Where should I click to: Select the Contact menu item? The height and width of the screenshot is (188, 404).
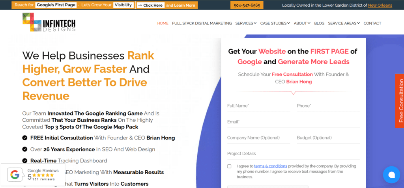coord(372,23)
